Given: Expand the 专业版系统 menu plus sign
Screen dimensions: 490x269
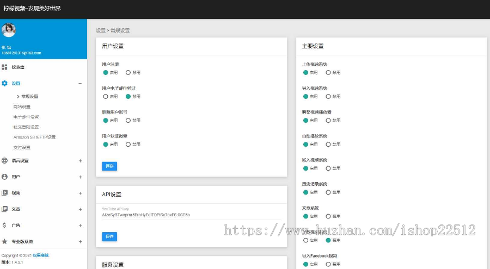Looking at the screenshot, I should [80, 241].
